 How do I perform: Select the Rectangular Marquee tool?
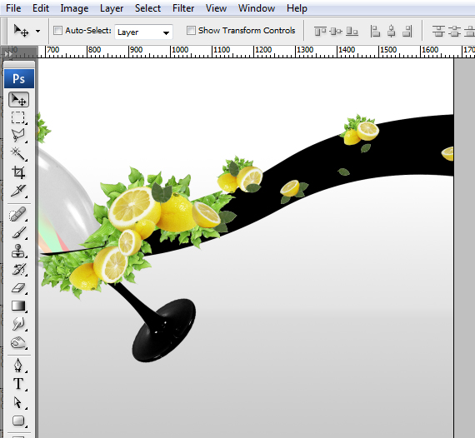pyautogui.click(x=18, y=117)
